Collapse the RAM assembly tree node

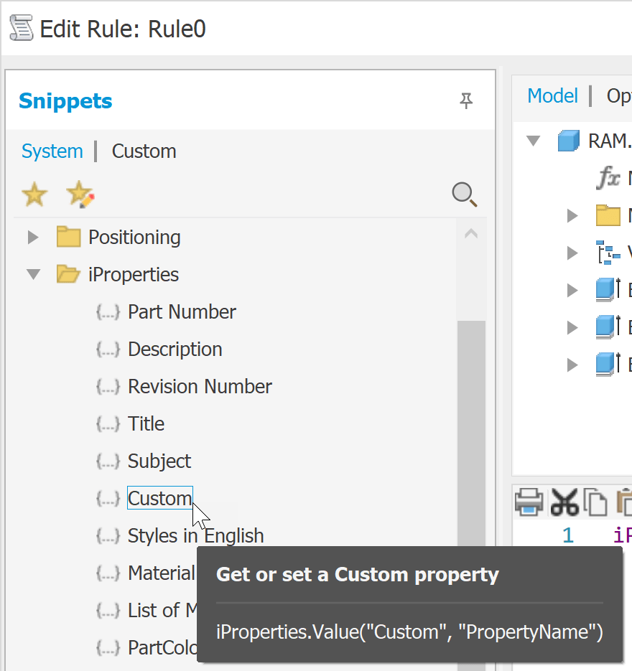pos(533,141)
